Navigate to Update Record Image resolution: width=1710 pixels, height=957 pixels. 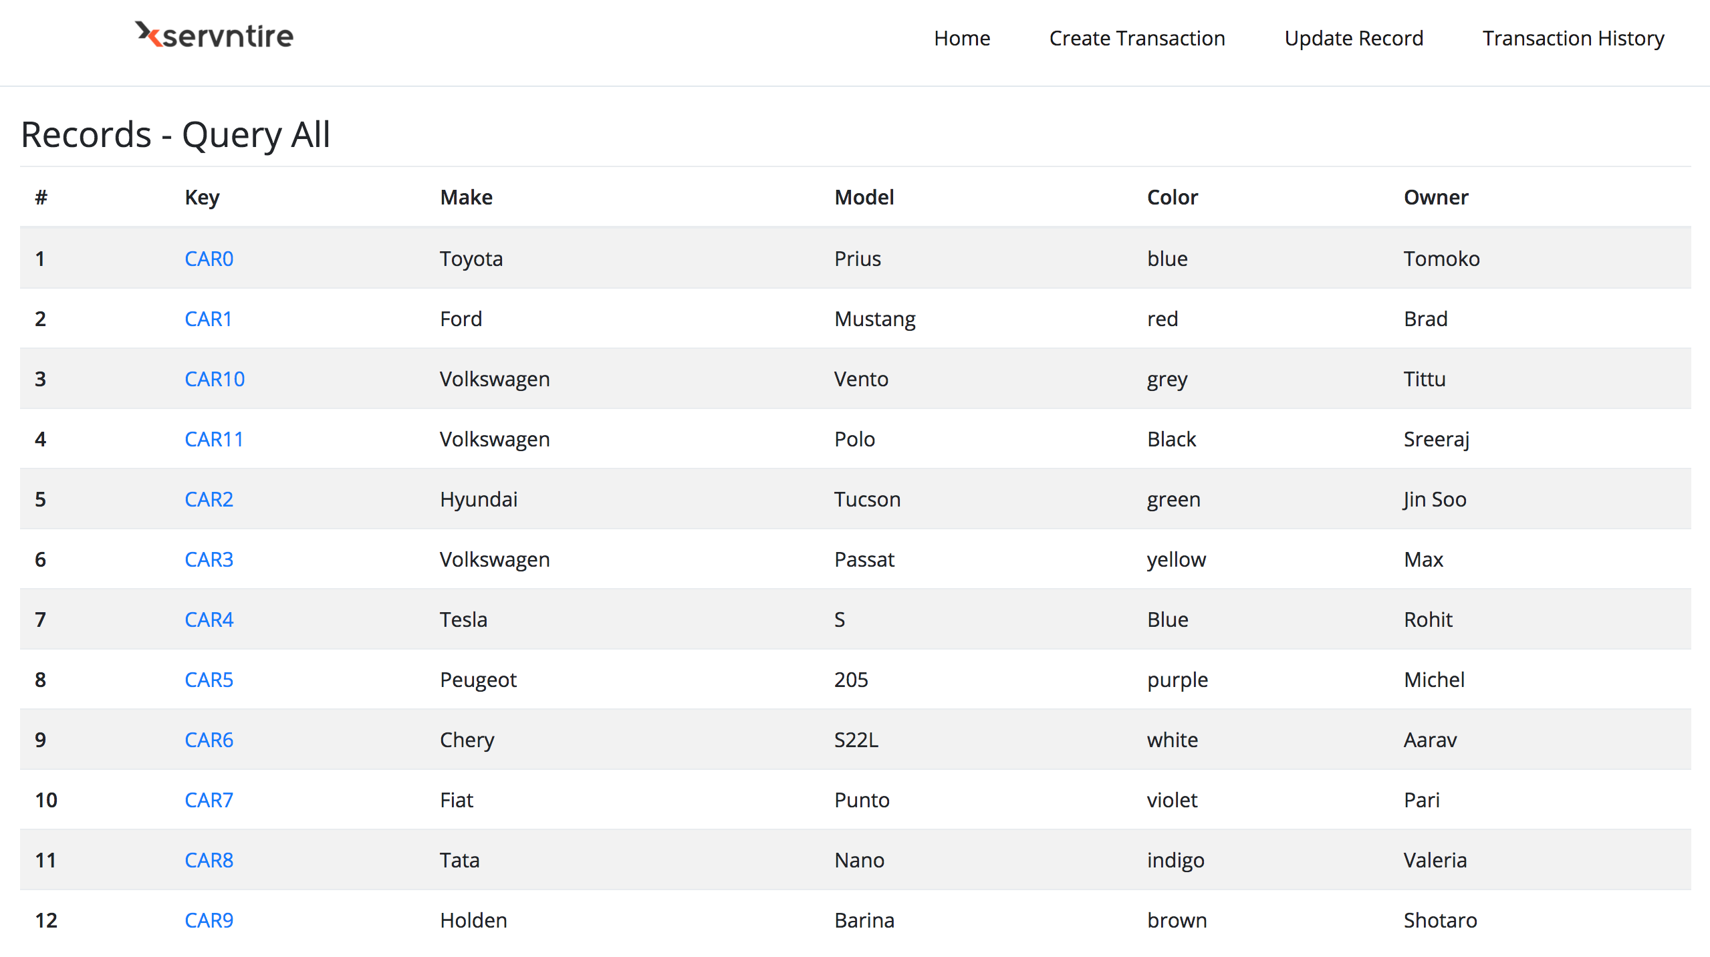(x=1354, y=39)
